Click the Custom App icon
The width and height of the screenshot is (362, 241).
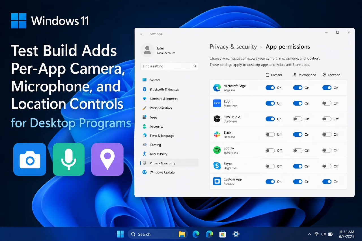[217, 181]
